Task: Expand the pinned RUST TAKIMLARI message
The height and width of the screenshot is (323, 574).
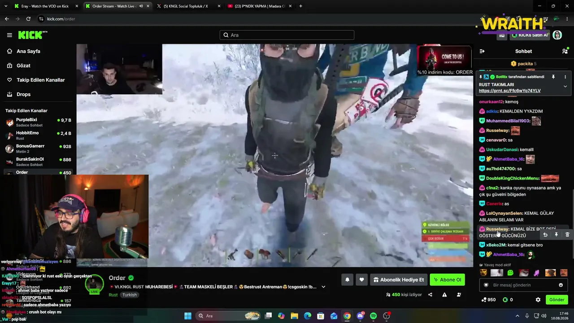Action: [565, 87]
